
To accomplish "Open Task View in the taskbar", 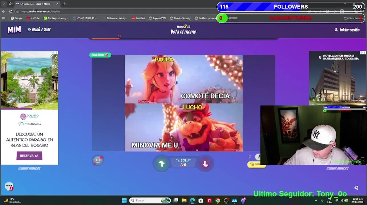I will tap(176, 200).
